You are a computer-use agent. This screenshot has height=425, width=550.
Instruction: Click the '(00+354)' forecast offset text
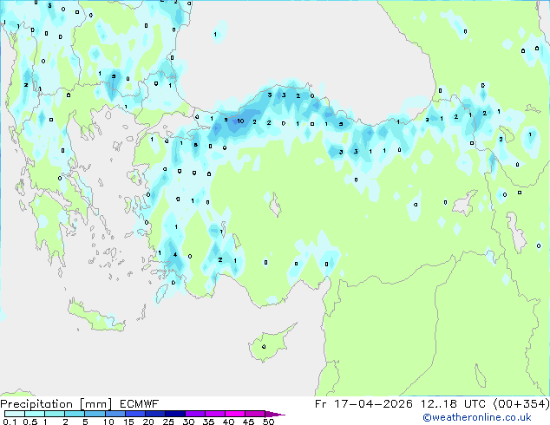click(x=521, y=404)
